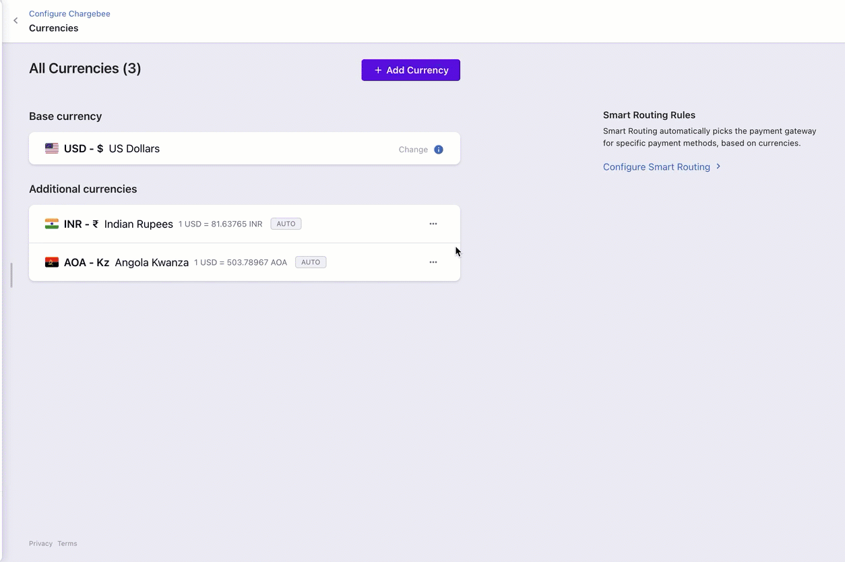Image resolution: width=845 pixels, height=562 pixels.
Task: Open the Configure Chargebee breadcrumb link
Action: tap(69, 13)
